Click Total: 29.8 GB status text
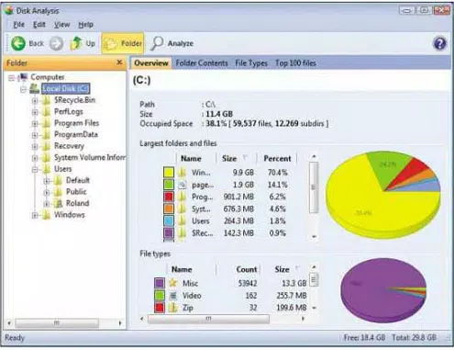The height and width of the screenshot is (350, 454). pos(414,338)
